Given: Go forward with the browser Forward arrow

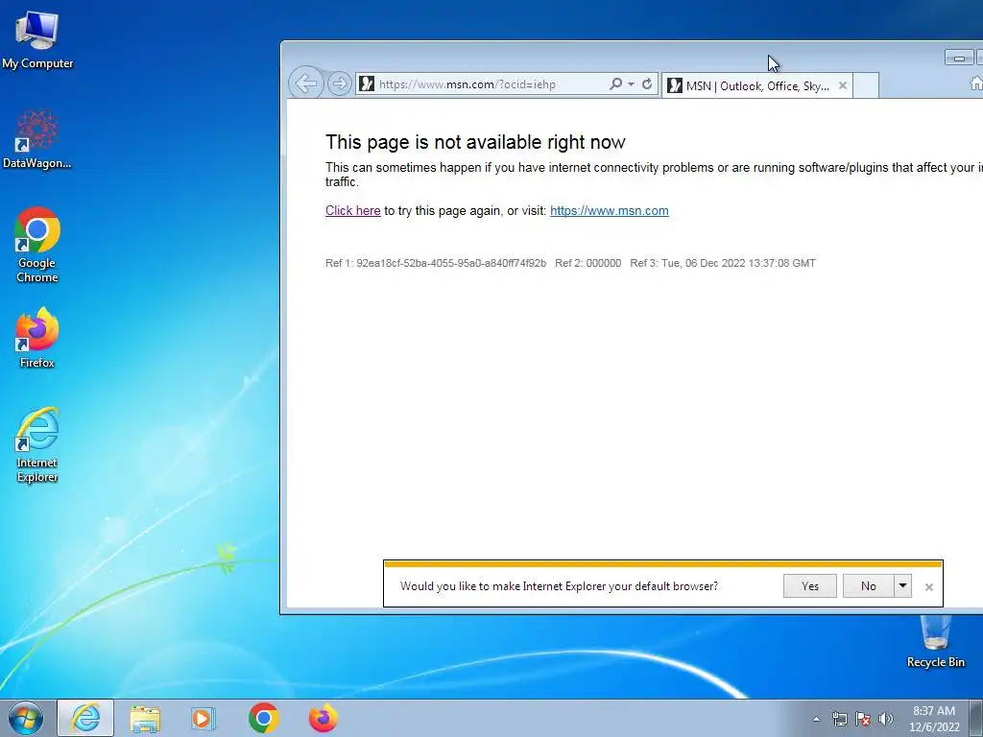Looking at the screenshot, I should click(339, 84).
